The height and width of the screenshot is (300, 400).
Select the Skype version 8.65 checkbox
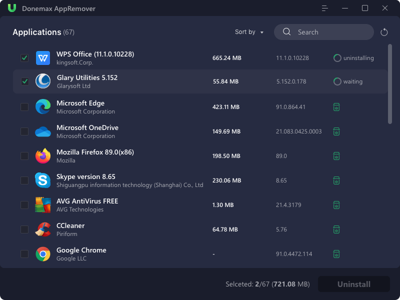pyautogui.click(x=24, y=180)
